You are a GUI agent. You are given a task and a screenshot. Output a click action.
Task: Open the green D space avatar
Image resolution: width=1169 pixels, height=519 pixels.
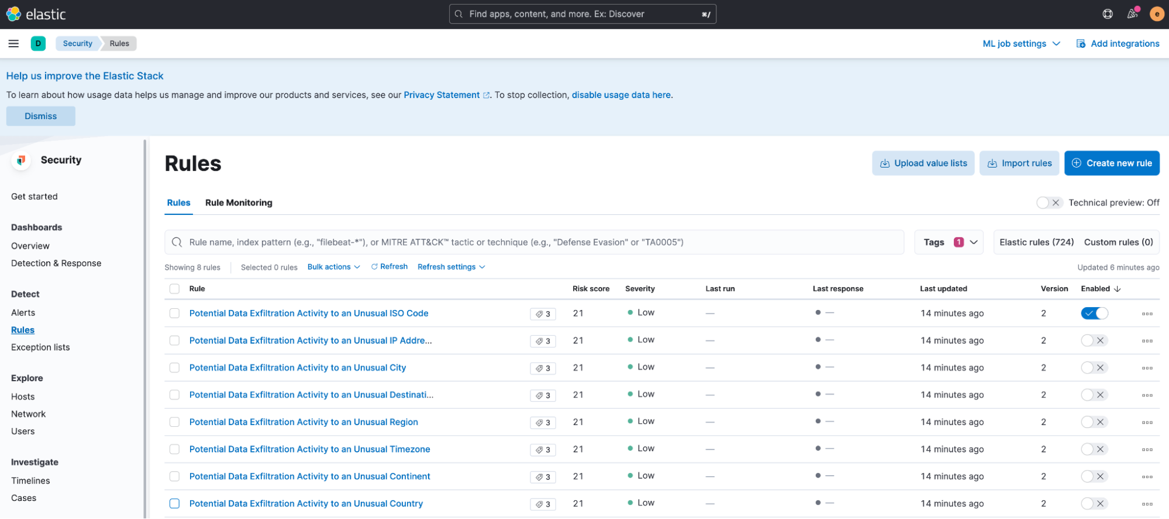[38, 43]
